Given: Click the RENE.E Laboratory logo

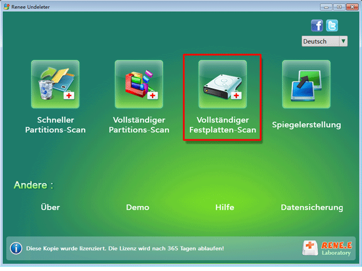Looking at the screenshot, I should (x=329, y=248).
